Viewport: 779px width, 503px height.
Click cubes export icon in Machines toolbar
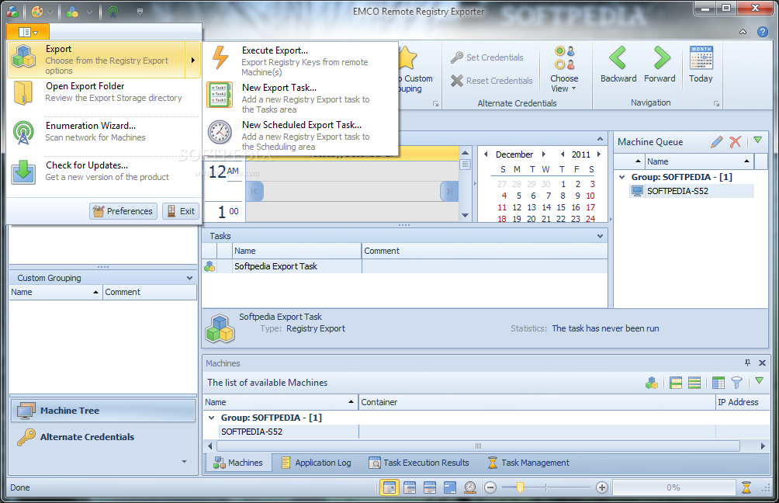pyautogui.click(x=652, y=383)
